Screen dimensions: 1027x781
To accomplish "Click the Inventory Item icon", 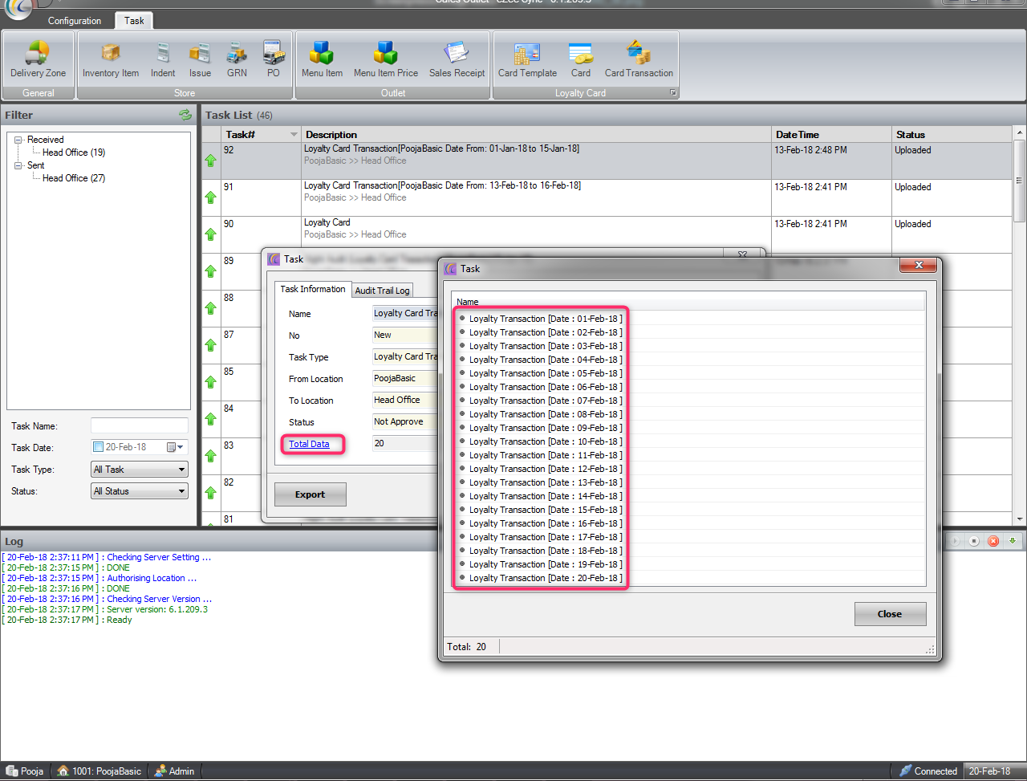I will (x=110, y=59).
